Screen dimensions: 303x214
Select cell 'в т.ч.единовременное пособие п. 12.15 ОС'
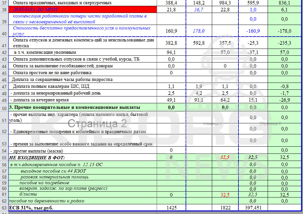[x=82, y=164]
